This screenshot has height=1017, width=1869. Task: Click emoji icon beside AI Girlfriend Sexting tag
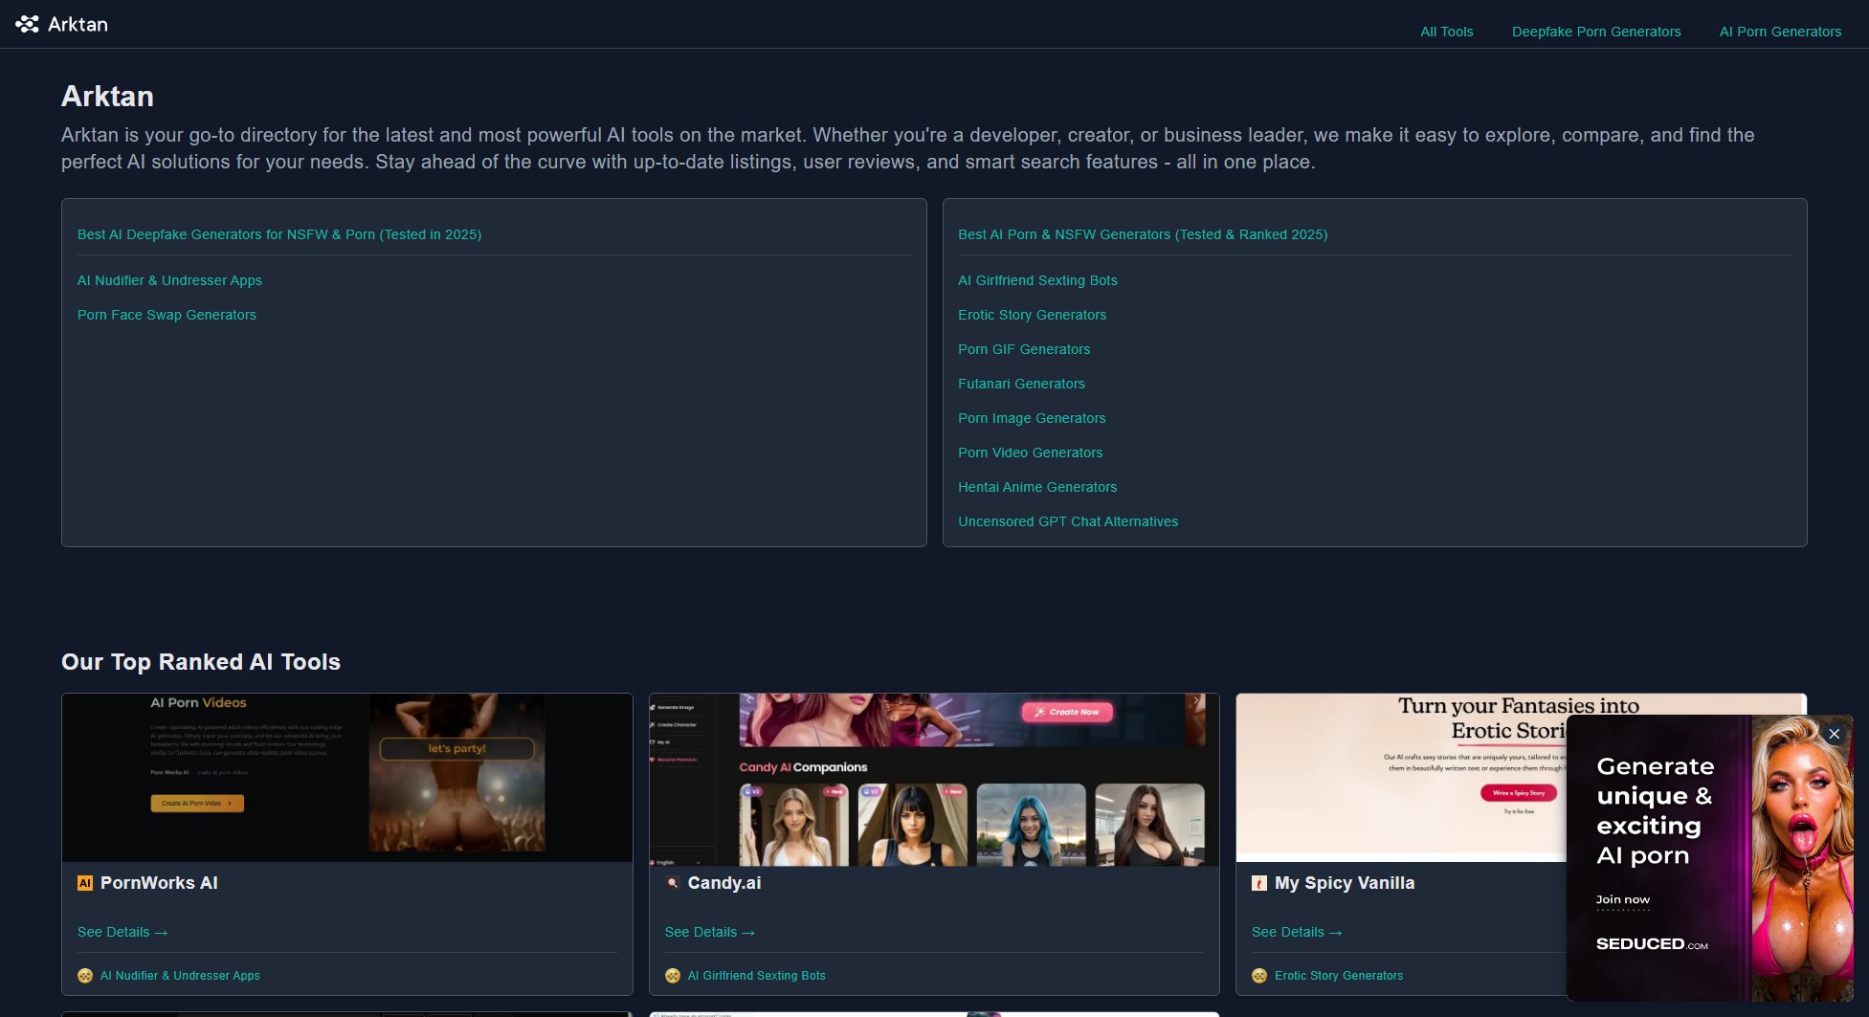click(673, 976)
